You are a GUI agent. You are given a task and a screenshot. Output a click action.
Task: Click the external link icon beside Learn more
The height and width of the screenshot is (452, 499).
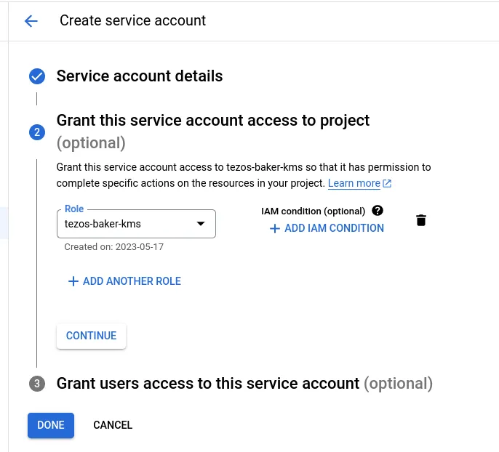387,184
